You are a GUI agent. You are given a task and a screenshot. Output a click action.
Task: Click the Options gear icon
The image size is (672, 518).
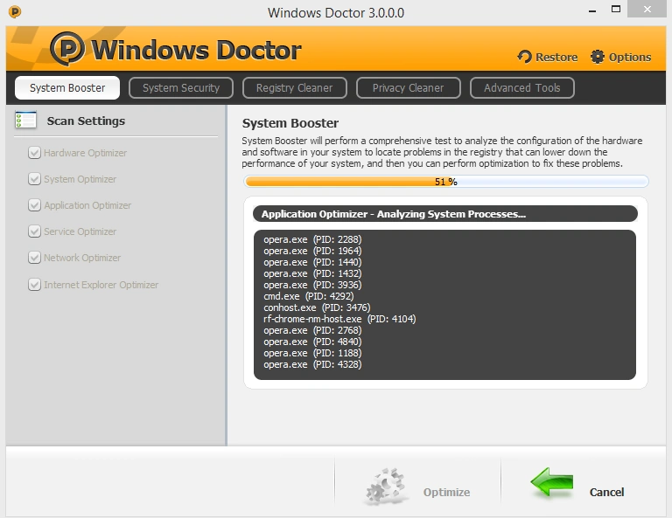[x=597, y=57]
